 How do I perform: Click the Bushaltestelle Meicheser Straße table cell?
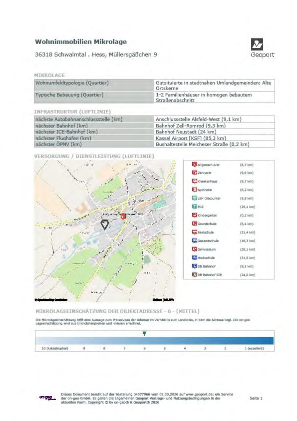[215, 144]
